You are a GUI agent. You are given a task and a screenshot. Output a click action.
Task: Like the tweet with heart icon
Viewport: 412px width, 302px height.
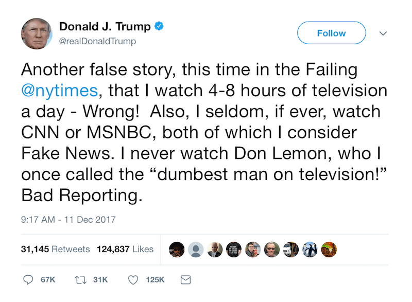[x=134, y=279]
